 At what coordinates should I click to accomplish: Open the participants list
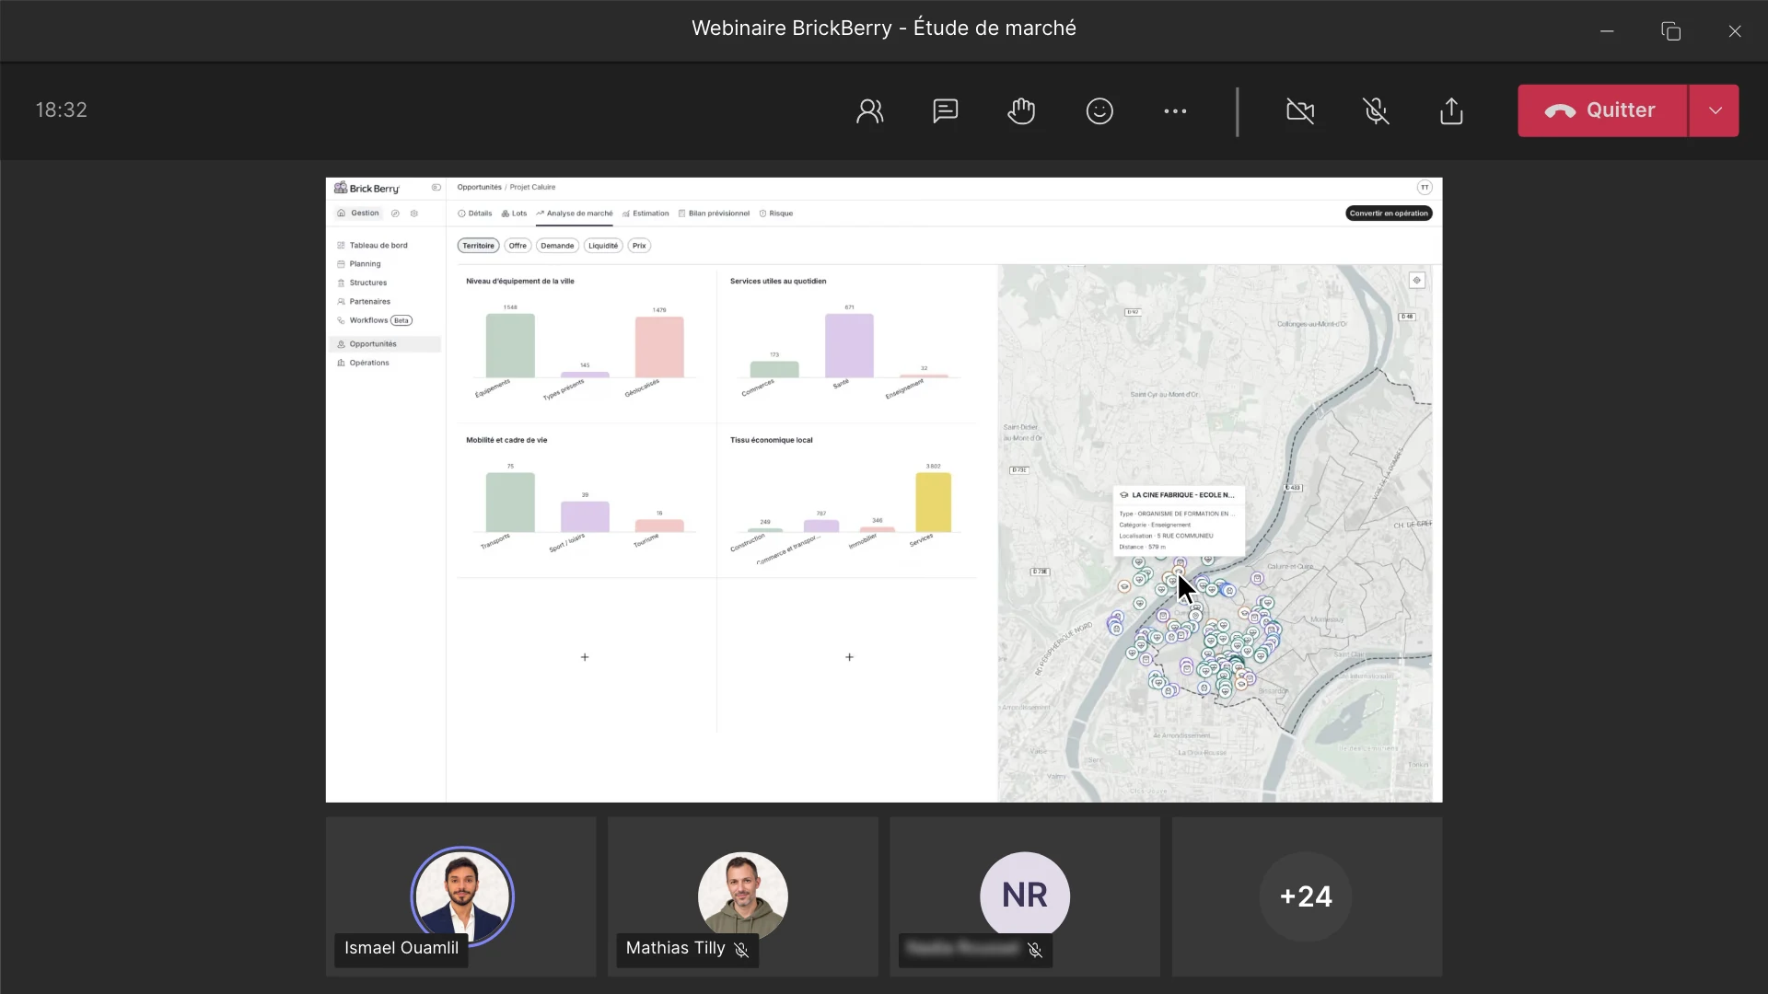[869, 110]
